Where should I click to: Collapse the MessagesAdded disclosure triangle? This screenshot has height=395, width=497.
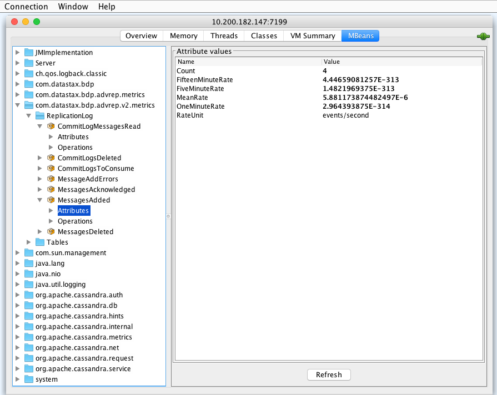click(39, 200)
